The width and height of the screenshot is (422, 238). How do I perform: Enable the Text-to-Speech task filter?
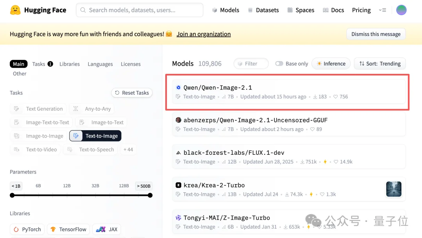click(x=90, y=149)
